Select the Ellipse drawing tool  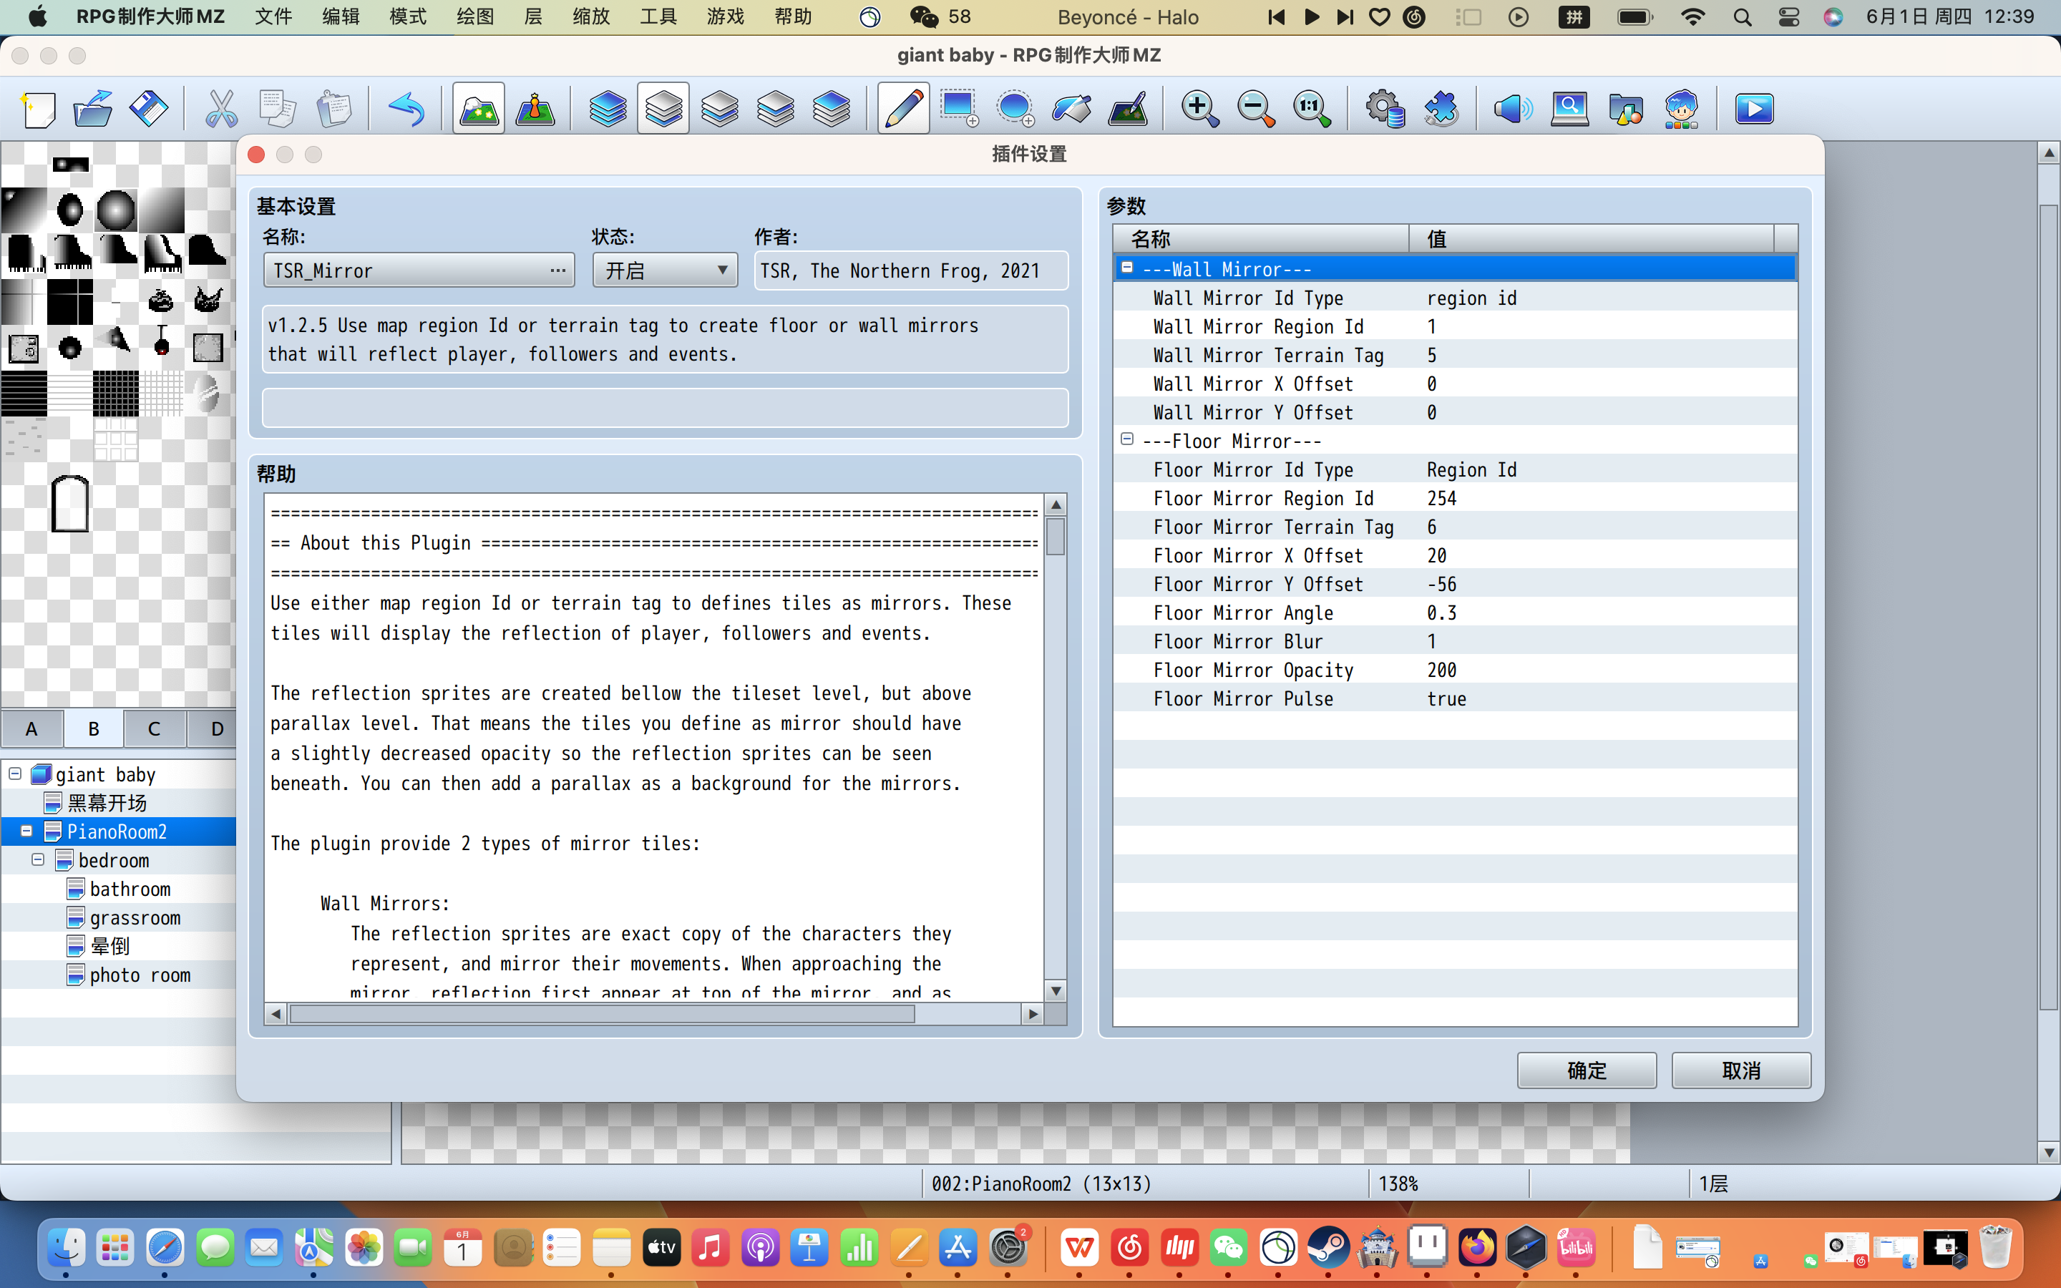point(1015,109)
